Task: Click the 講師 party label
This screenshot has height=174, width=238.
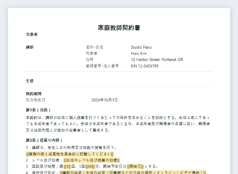Action: pos(30,47)
